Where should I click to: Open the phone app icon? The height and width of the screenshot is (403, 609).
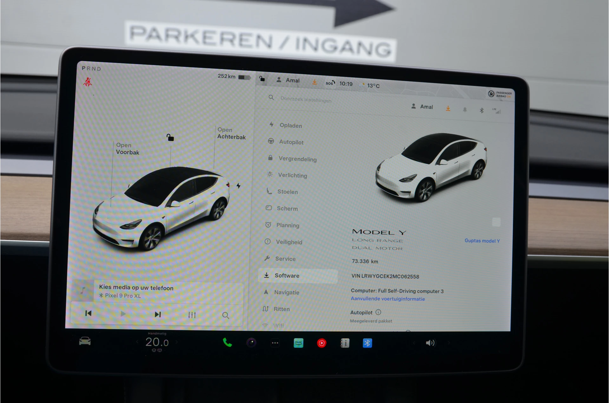228,343
